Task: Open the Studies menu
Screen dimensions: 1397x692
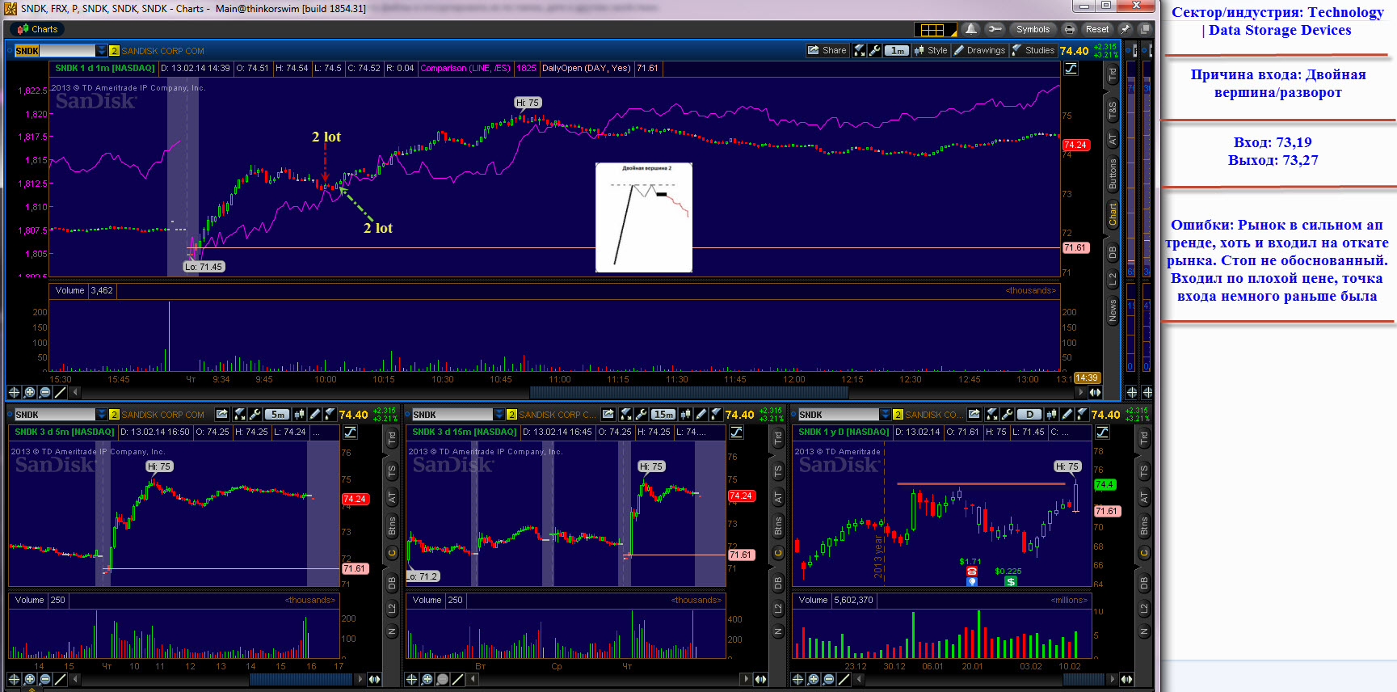Action: (1033, 50)
